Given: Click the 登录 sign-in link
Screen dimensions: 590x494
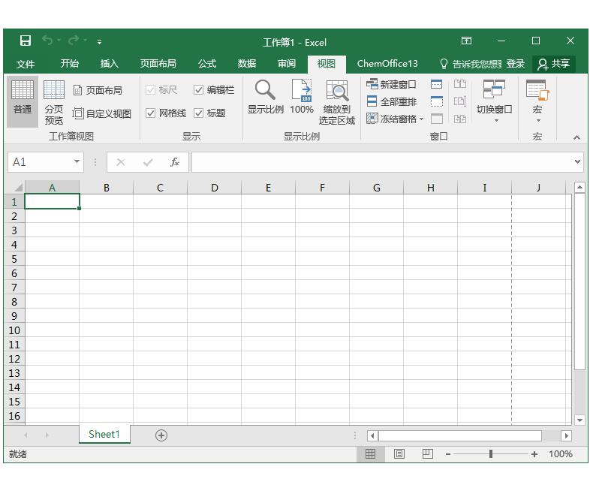Looking at the screenshot, I should [515, 64].
